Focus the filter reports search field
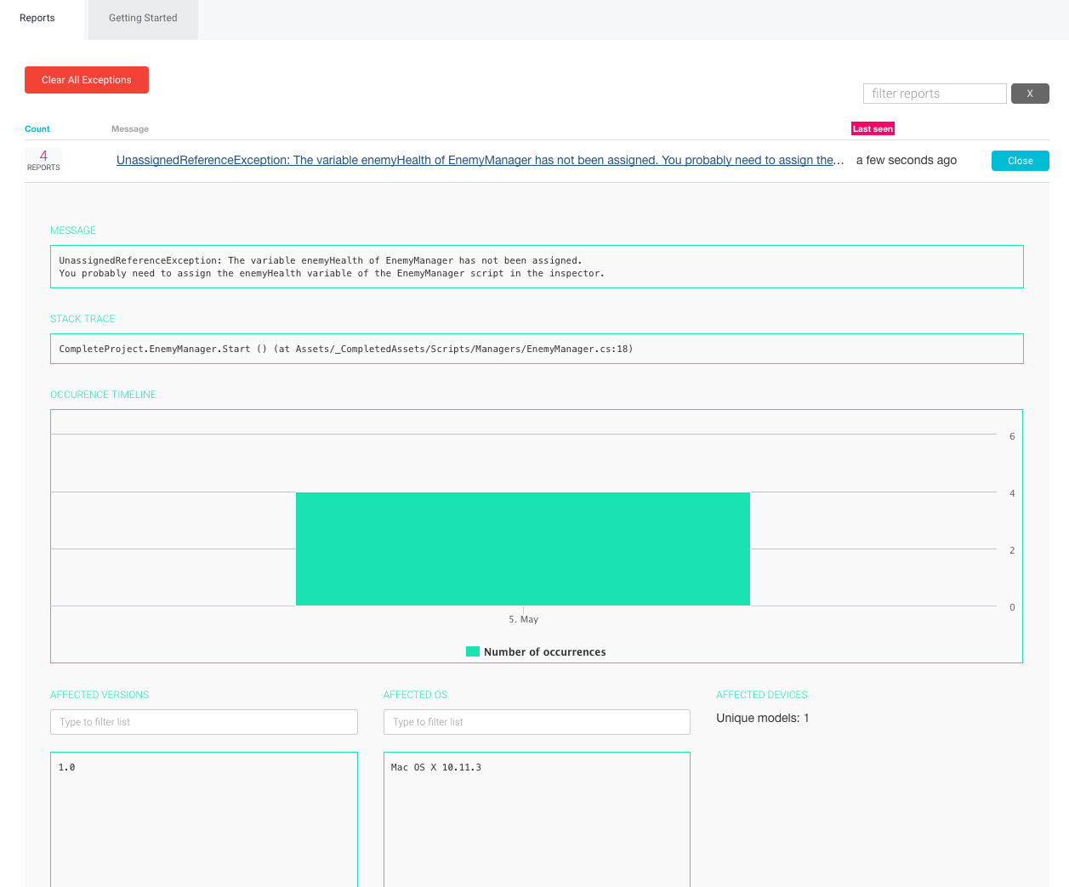This screenshot has width=1069, height=887. (934, 94)
